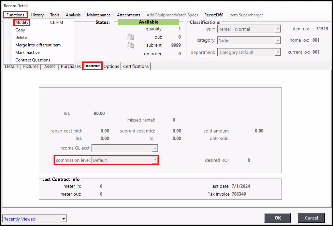Expand the category dropdown showing Sadie
Image resolution: width=333 pixels, height=226 pixels.
278,41
